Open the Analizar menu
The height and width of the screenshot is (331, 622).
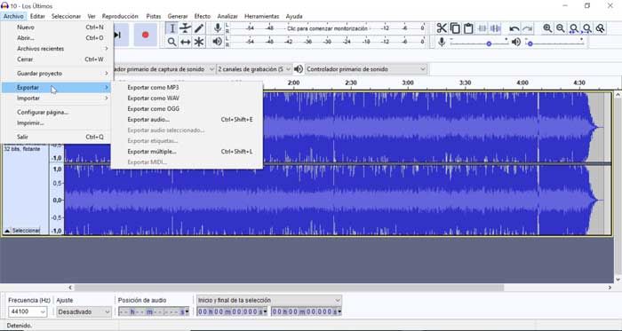coord(227,16)
